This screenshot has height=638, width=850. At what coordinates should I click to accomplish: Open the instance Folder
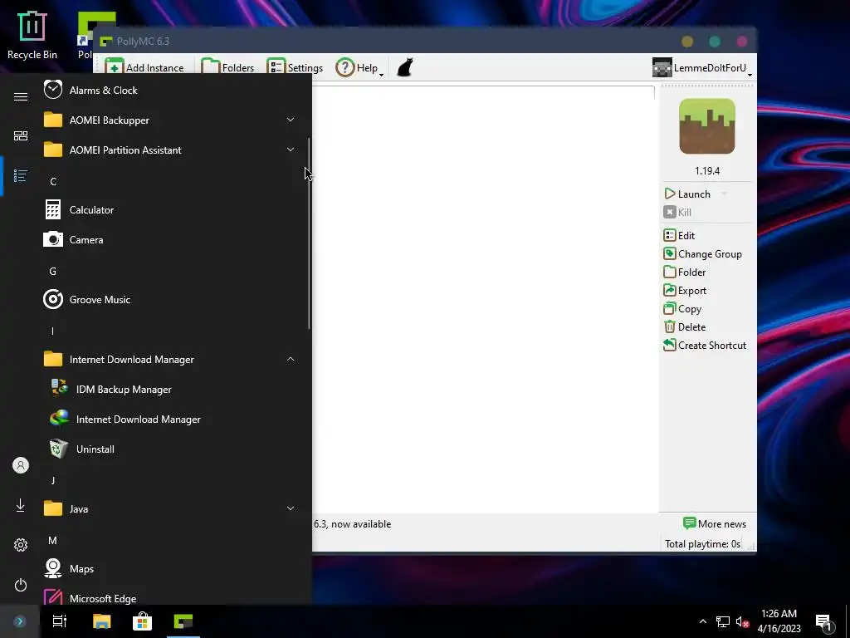(x=685, y=272)
